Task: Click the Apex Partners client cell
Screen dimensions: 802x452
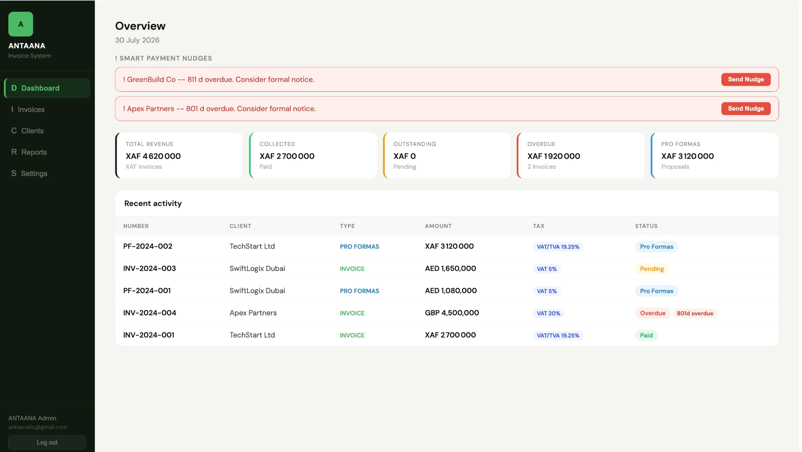Action: pos(253,313)
